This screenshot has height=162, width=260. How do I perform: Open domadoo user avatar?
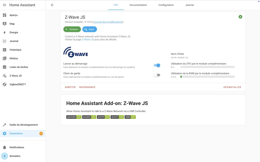tap(5, 156)
